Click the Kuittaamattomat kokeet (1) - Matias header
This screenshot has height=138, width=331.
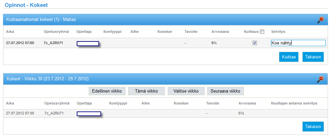click(x=41, y=20)
